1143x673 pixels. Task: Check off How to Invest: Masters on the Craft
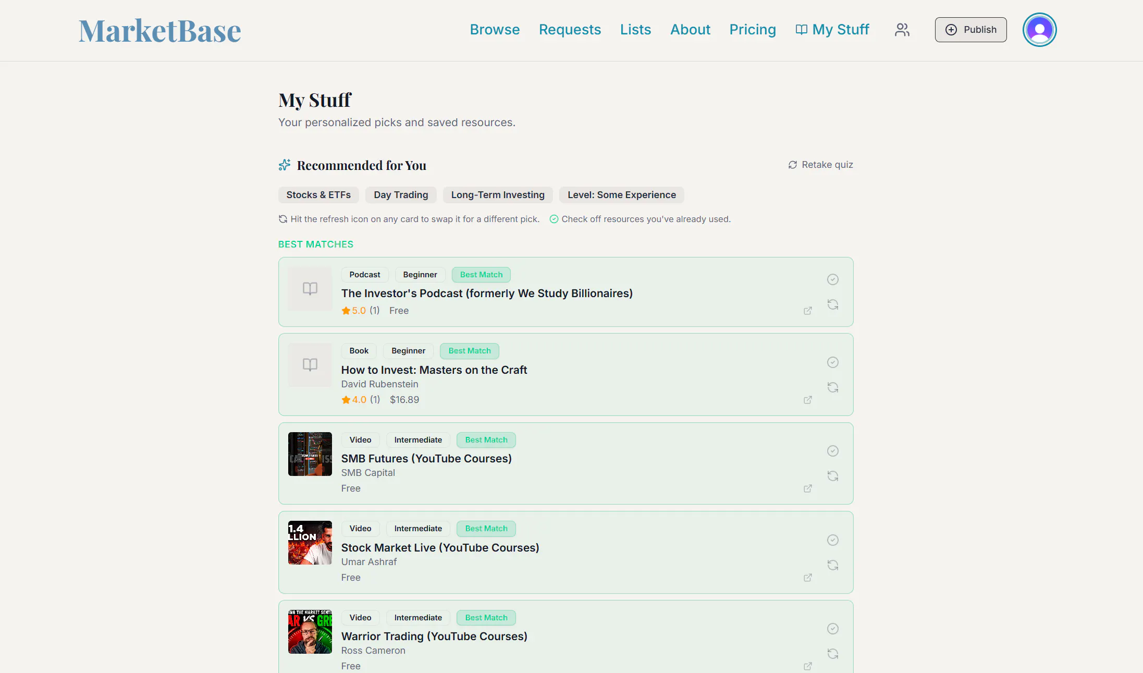click(x=833, y=362)
